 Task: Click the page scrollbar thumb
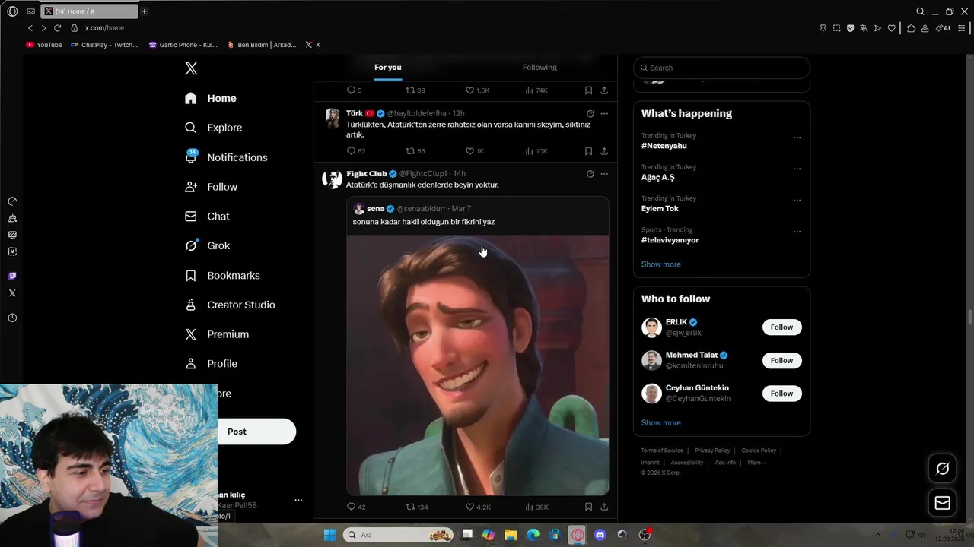point(969,317)
